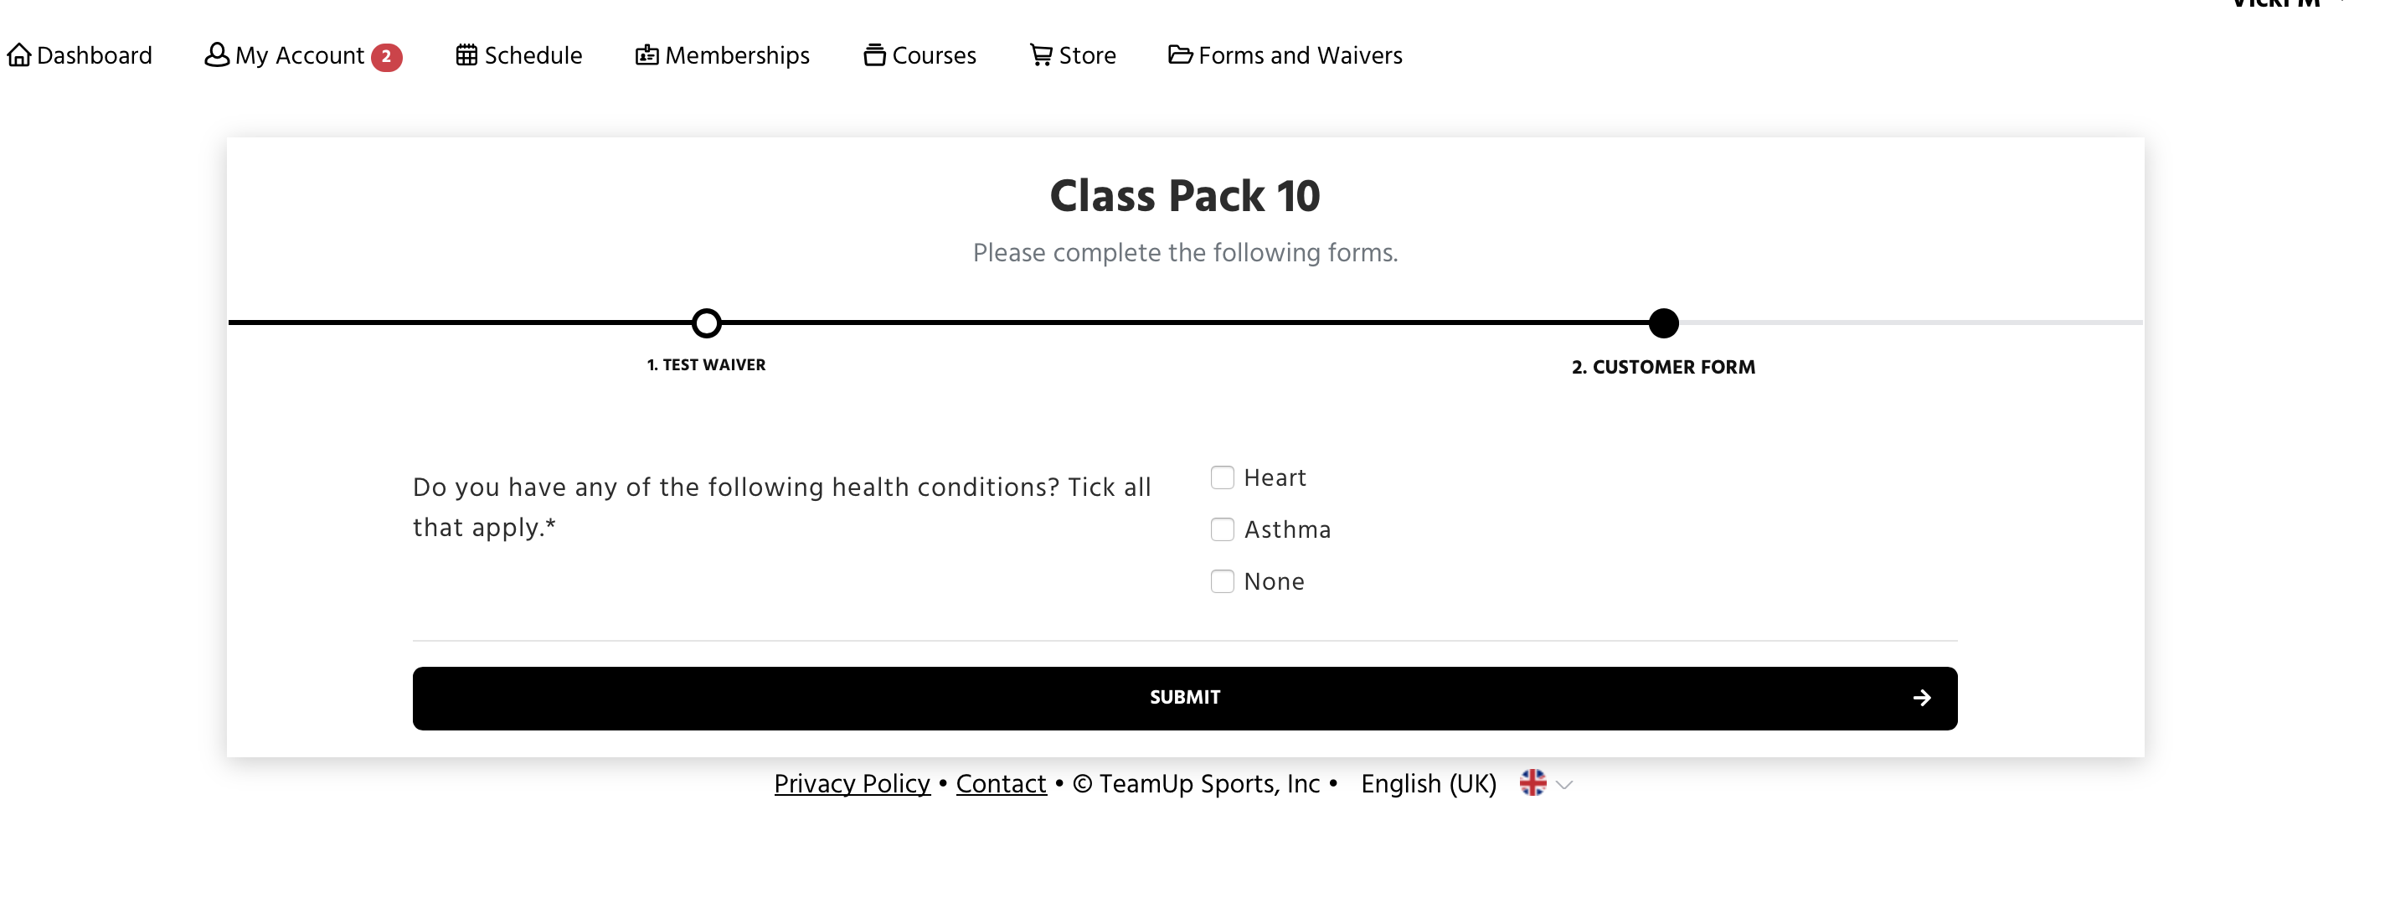2385x898 pixels.
Task: Click the Dashboard home icon
Action: (18, 55)
